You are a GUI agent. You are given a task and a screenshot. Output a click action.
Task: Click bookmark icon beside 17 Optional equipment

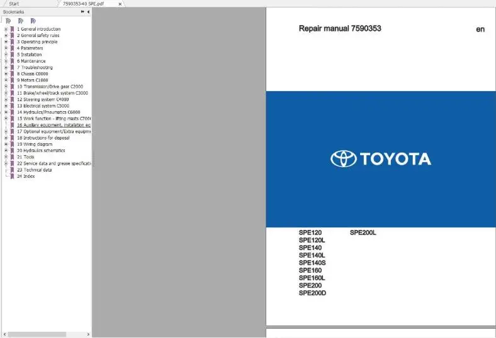[x=13, y=131]
